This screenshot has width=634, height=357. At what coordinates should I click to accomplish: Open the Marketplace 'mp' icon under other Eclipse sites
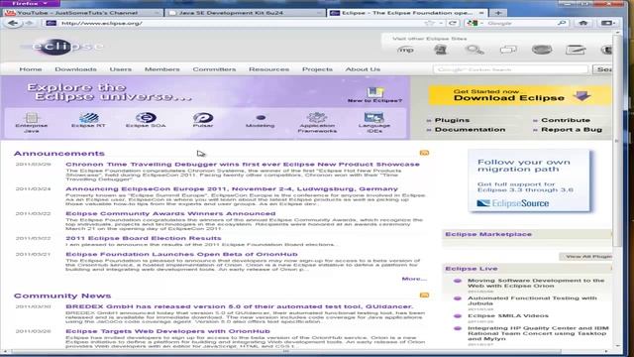(405, 50)
